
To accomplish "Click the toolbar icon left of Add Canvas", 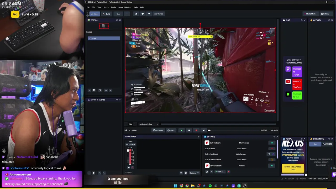I will (x=149, y=14).
